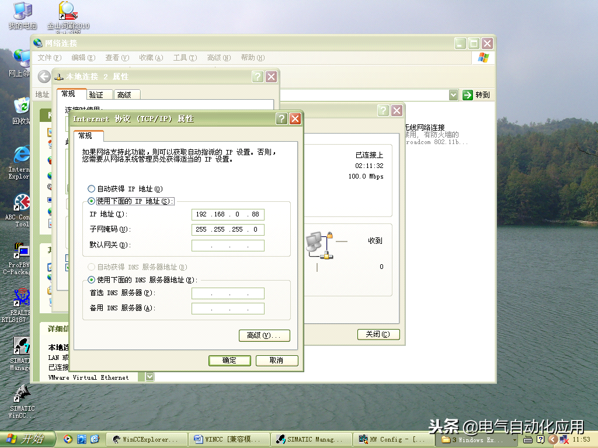Click the 开始 Start button
The image size is (598, 448).
pyautogui.click(x=27, y=439)
